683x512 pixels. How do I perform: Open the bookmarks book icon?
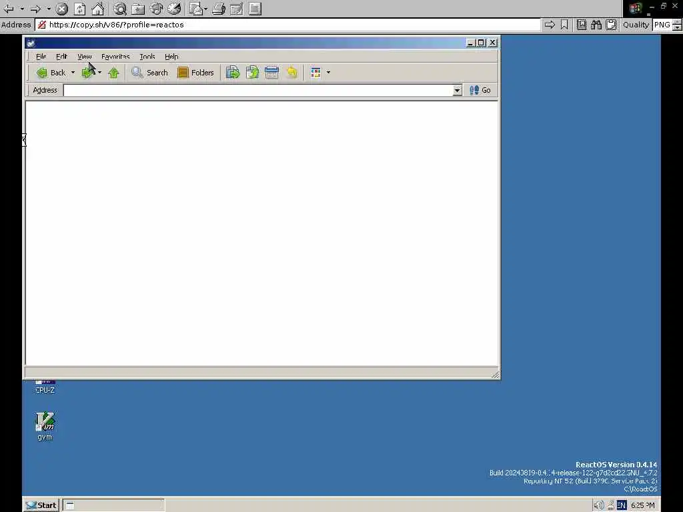click(x=582, y=25)
